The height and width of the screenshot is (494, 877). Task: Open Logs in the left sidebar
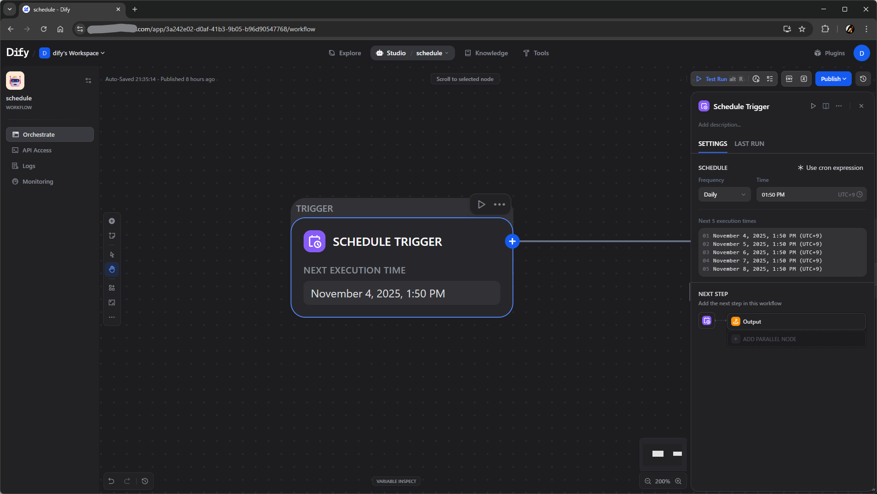coord(29,166)
